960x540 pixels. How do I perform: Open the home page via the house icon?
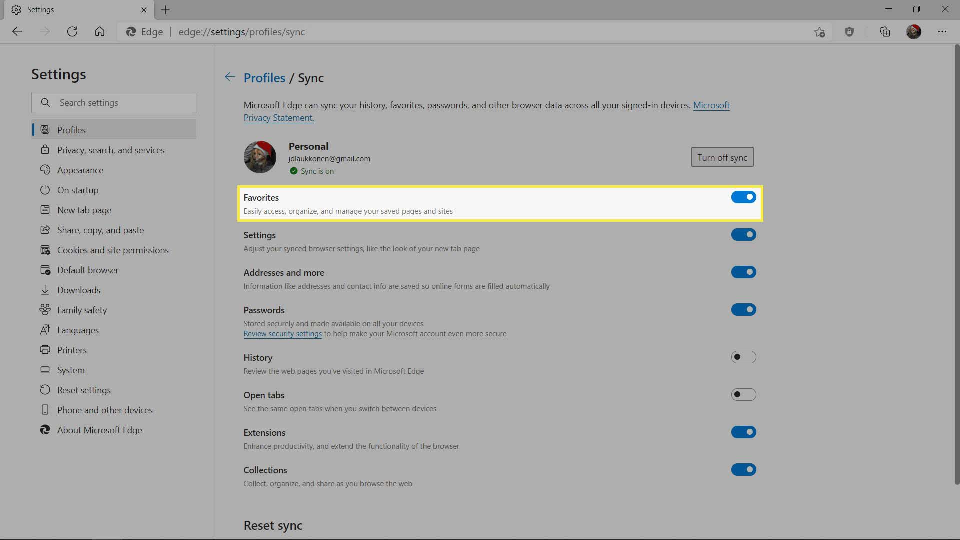click(x=100, y=32)
